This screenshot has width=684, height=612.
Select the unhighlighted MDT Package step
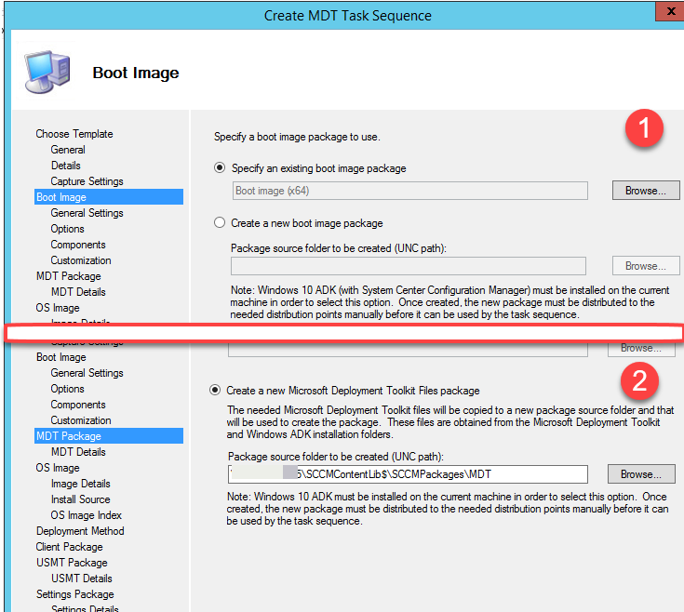[69, 276]
